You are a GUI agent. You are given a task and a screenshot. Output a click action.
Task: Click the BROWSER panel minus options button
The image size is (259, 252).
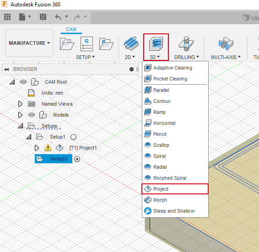131,70
